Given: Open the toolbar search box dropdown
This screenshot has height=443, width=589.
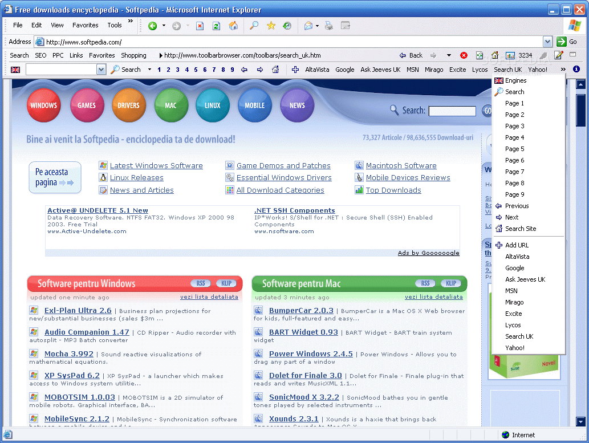Looking at the screenshot, I should [x=101, y=70].
